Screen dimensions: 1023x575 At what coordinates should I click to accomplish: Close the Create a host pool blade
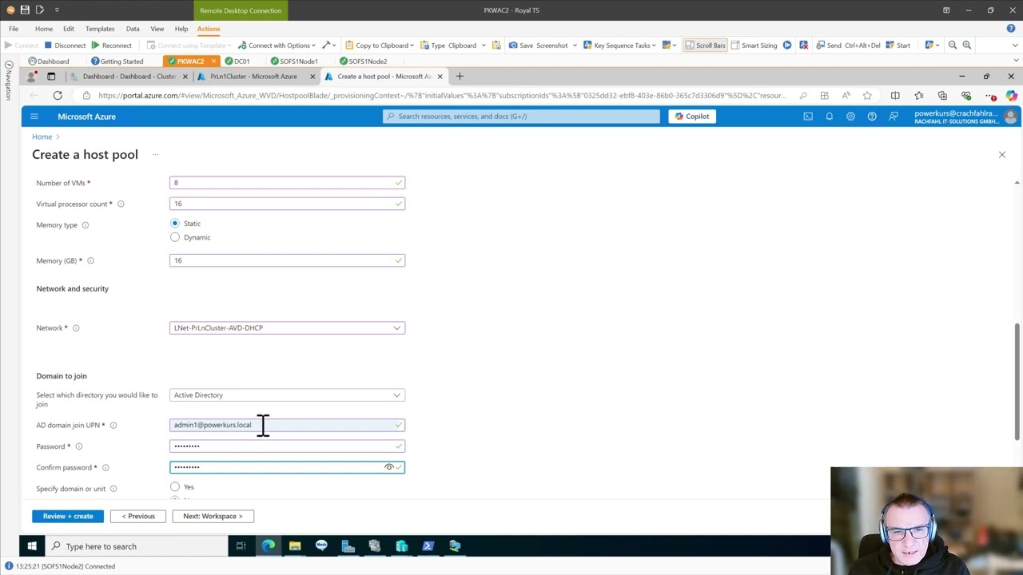click(1001, 154)
